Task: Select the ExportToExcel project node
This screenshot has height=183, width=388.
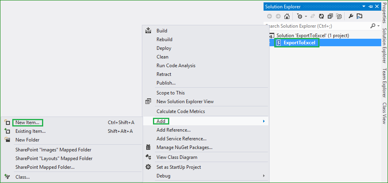Action: [299, 43]
